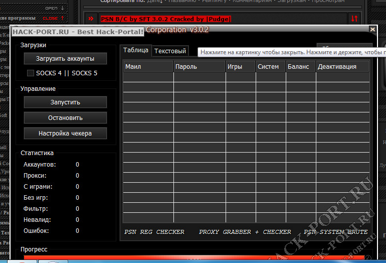Select the Пароль column header
The width and height of the screenshot is (386, 263).
coord(200,67)
